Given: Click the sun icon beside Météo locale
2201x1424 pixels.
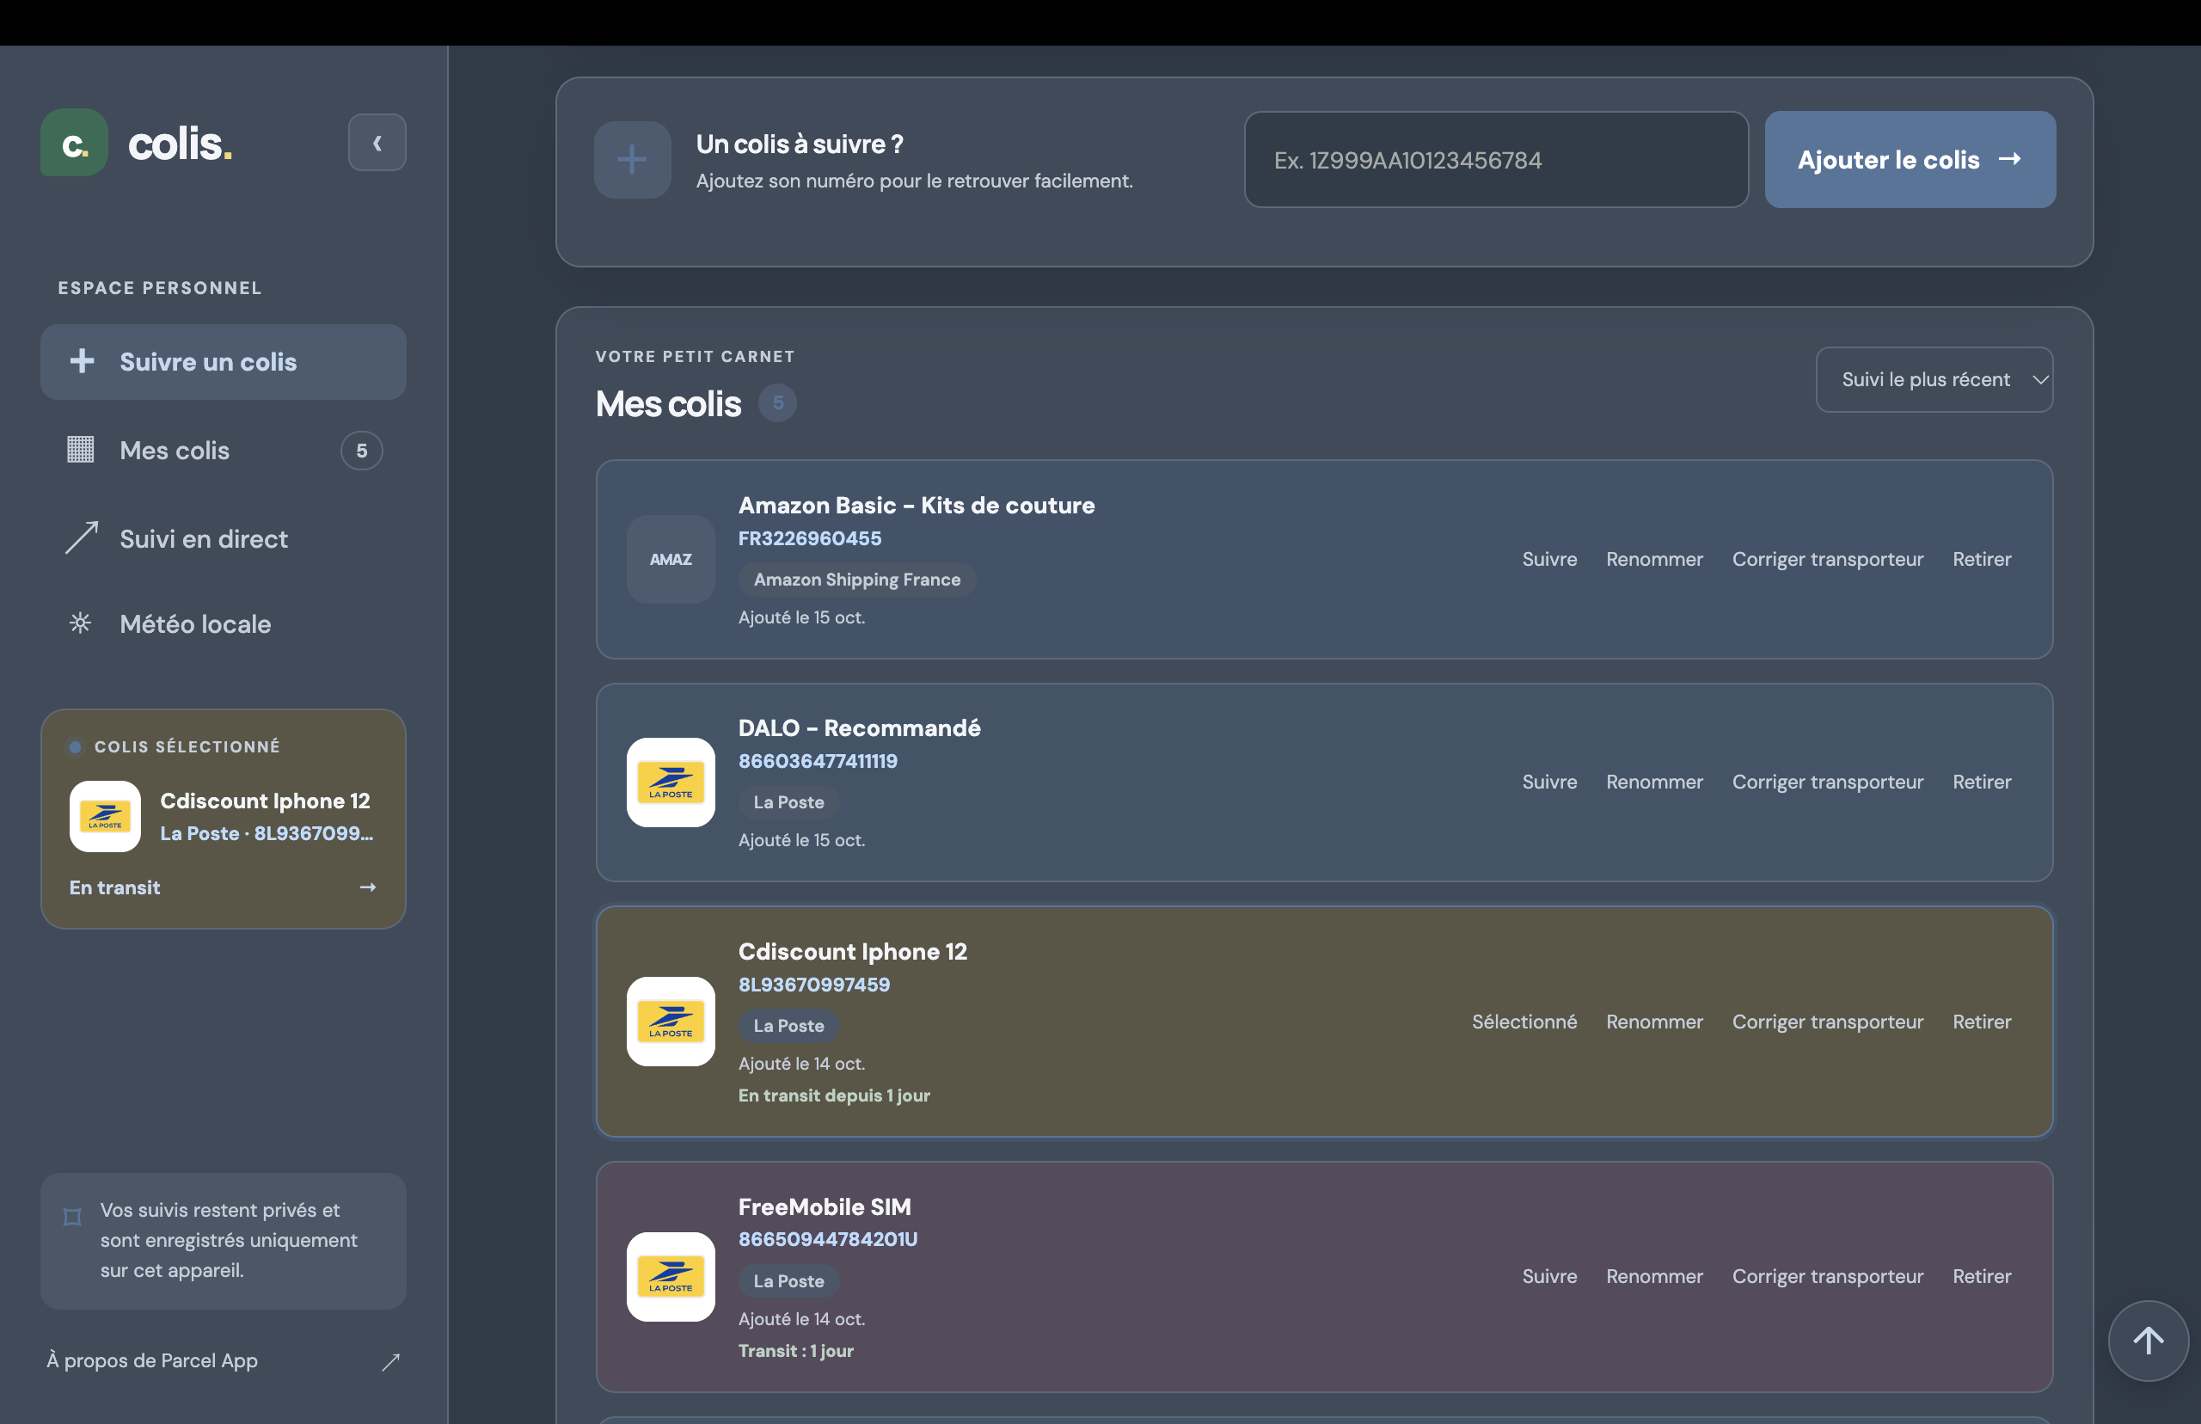Looking at the screenshot, I should pos(81,623).
